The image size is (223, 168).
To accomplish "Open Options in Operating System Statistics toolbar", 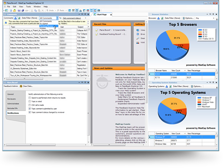I will (196, 86).
